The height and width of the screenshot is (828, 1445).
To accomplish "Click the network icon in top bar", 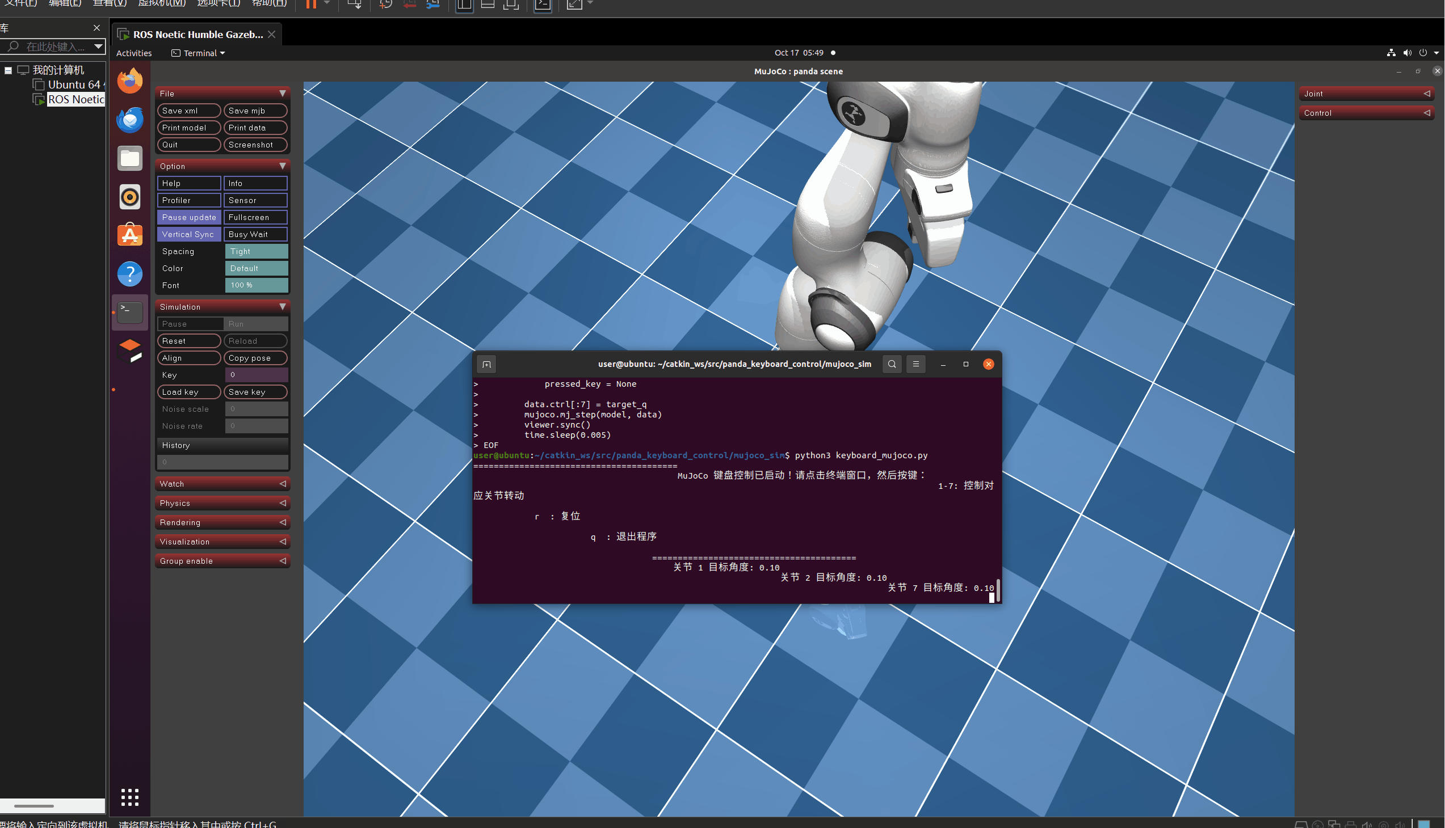I will pos(1391,53).
